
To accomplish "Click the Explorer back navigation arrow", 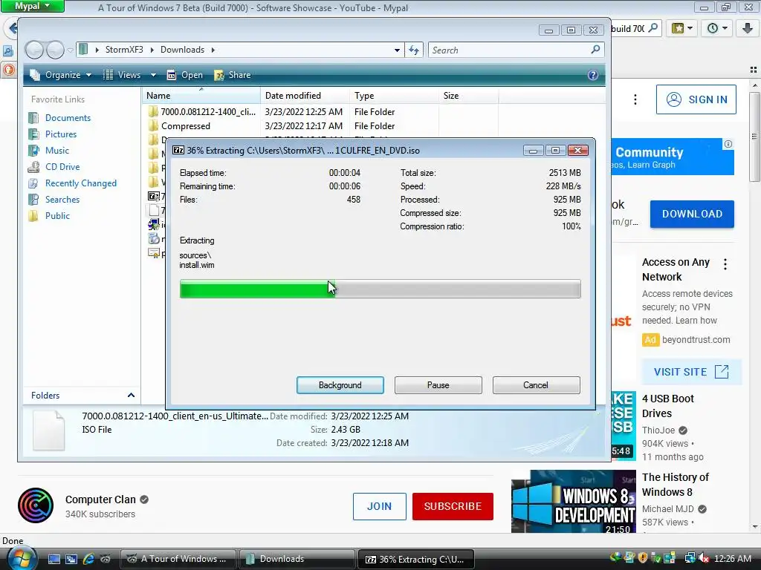I will (x=34, y=50).
